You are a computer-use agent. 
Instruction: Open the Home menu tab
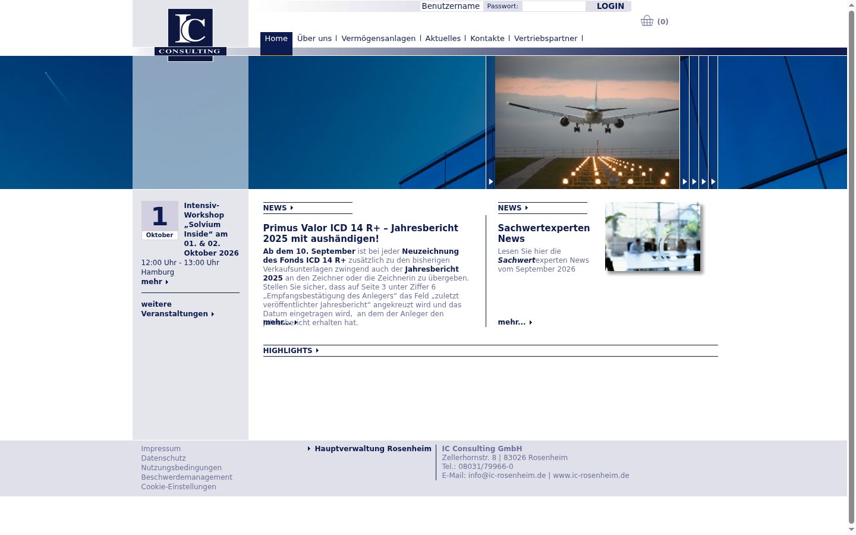pyautogui.click(x=276, y=39)
